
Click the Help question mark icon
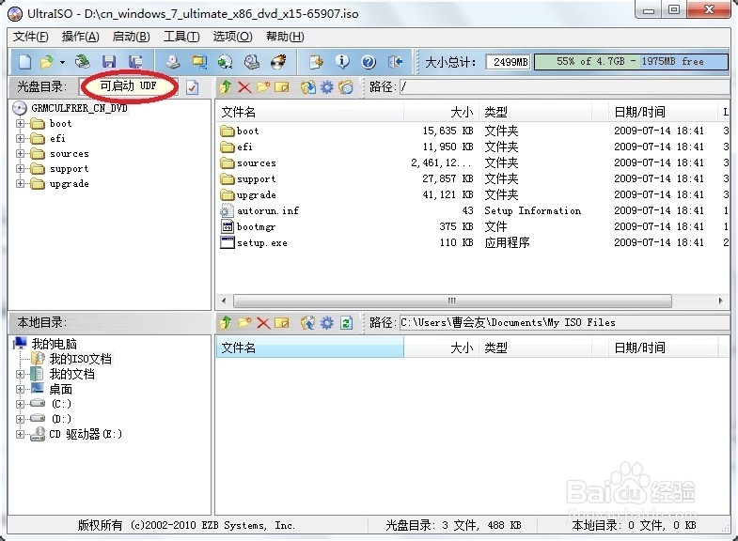[369, 62]
